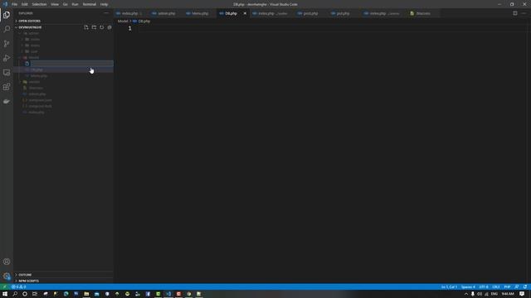Open File Explorer from the taskbar
The image size is (531, 298).
86,294
